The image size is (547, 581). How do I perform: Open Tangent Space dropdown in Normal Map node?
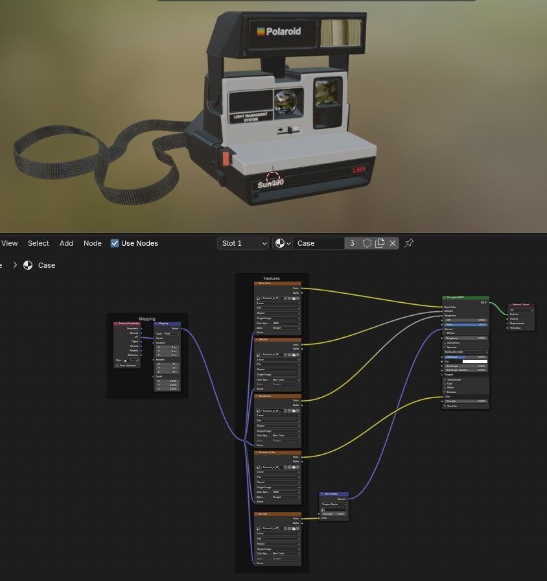click(334, 504)
